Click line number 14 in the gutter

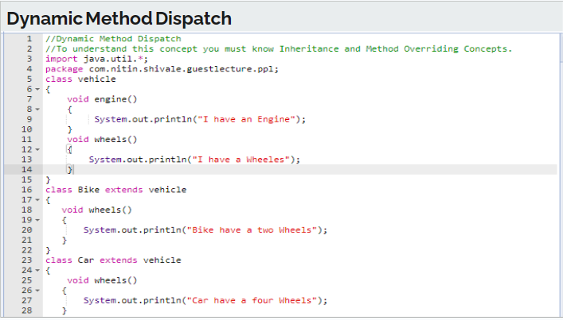[x=27, y=170]
